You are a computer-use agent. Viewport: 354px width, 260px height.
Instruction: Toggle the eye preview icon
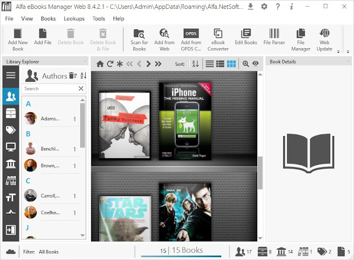coord(256,64)
